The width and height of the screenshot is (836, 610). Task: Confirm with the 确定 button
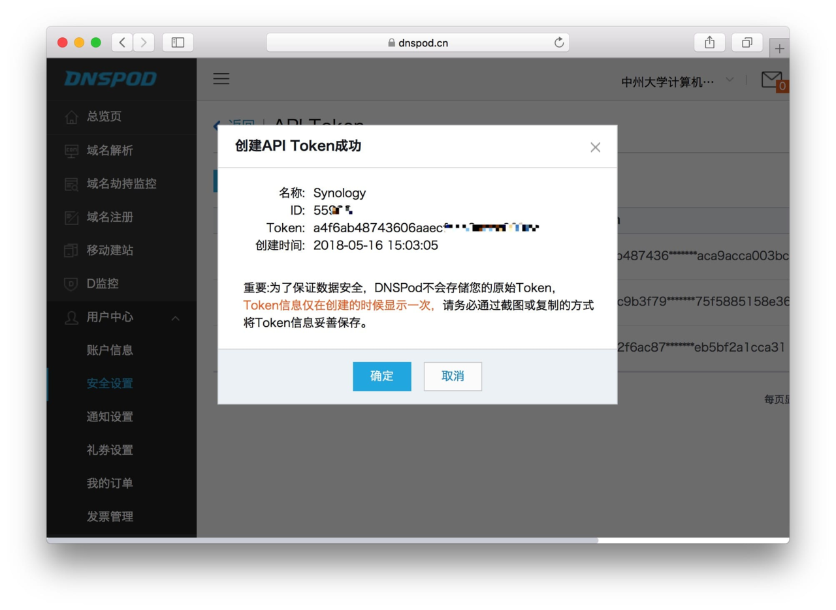click(382, 376)
